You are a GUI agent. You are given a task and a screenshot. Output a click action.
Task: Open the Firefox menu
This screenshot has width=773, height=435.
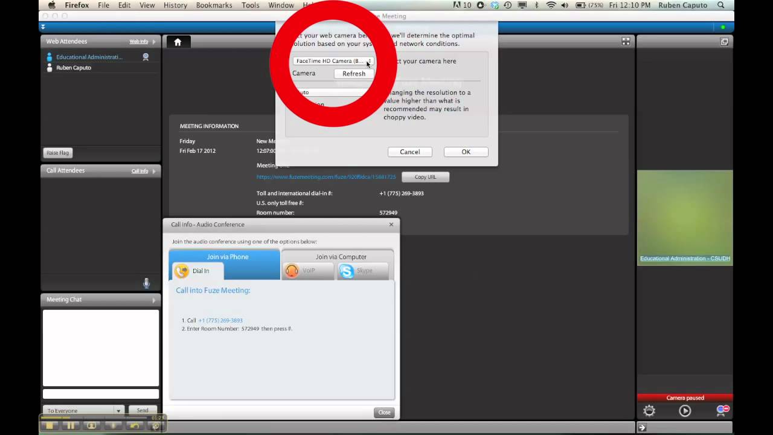tap(77, 5)
